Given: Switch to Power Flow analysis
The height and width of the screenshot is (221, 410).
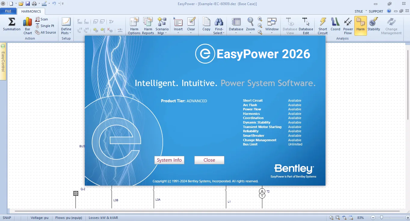Looking at the screenshot, I should click(x=348, y=26).
